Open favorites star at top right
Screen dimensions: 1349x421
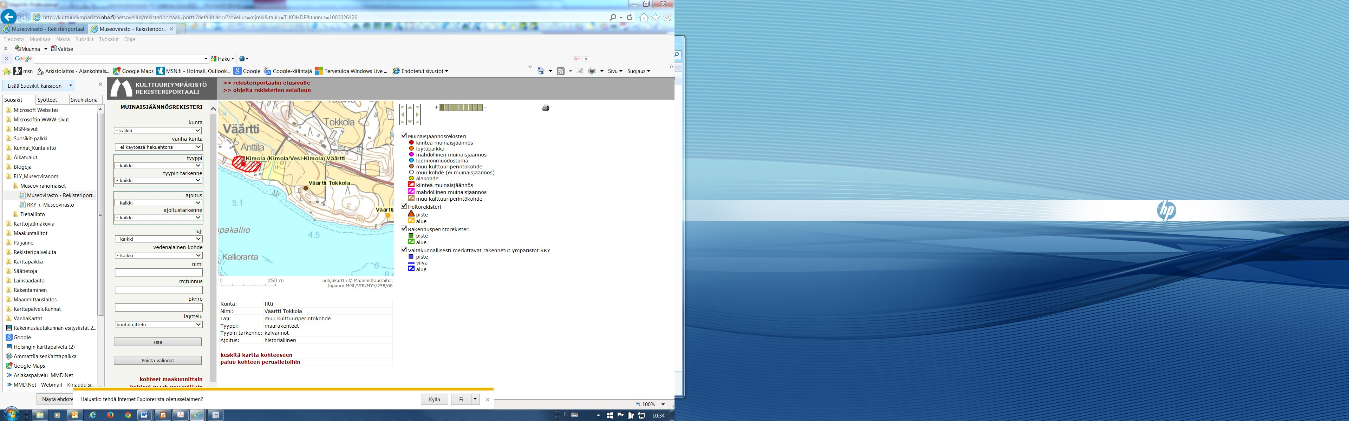pyautogui.click(x=655, y=17)
